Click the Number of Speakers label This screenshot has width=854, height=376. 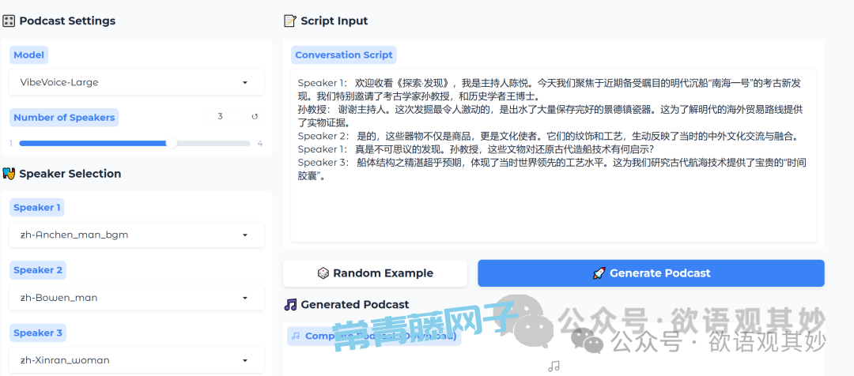[64, 118]
